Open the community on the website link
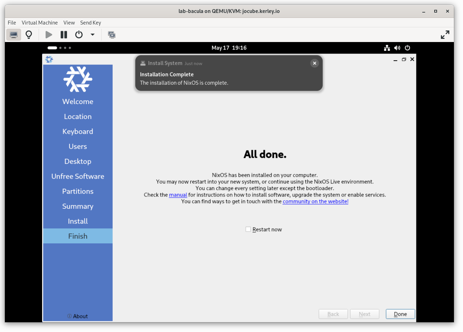The image size is (463, 332). pos(316,201)
